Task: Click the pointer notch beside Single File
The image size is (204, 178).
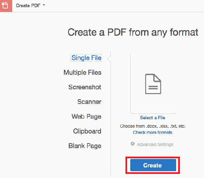Action: click(x=109, y=59)
